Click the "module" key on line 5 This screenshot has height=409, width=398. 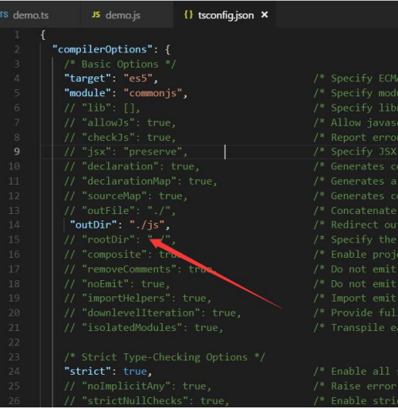pos(87,93)
